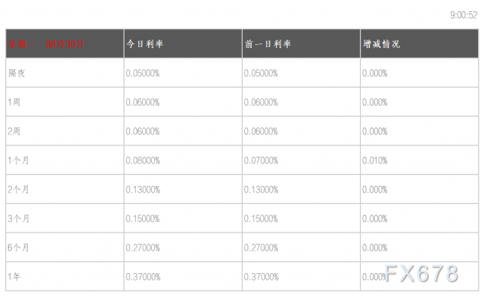Select the 6个月 row label
This screenshot has width=481, height=300.
point(18,247)
